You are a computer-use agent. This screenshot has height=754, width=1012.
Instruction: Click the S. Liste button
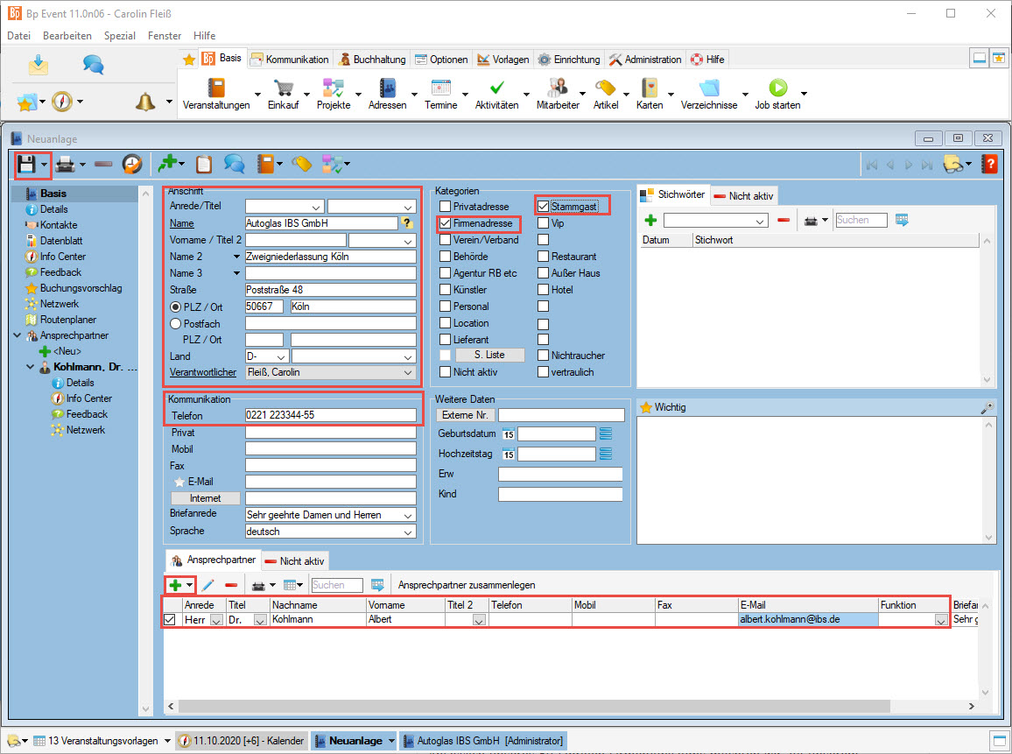(x=489, y=356)
